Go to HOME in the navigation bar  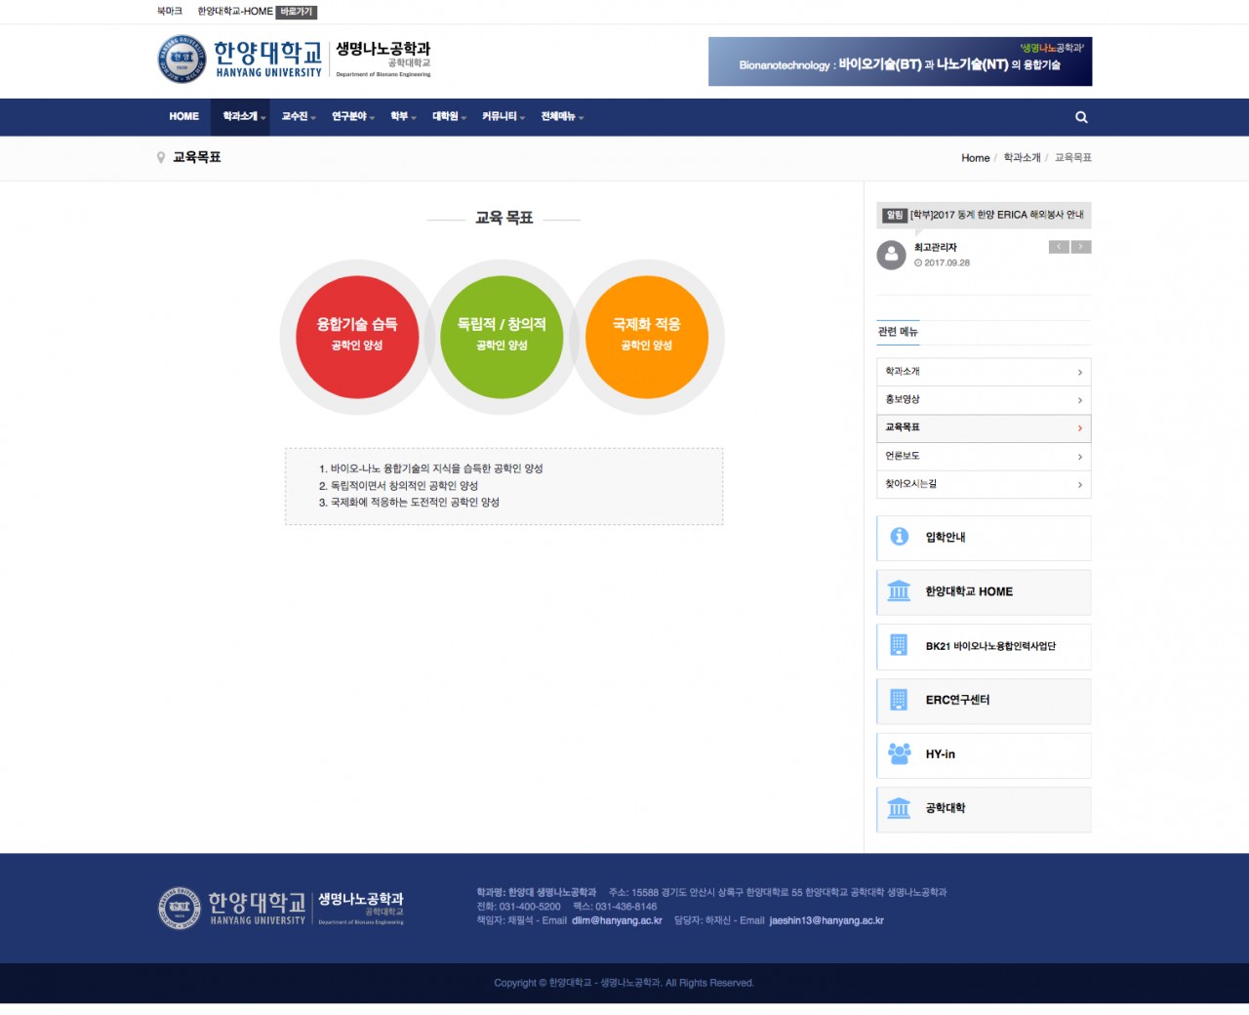pos(183,117)
